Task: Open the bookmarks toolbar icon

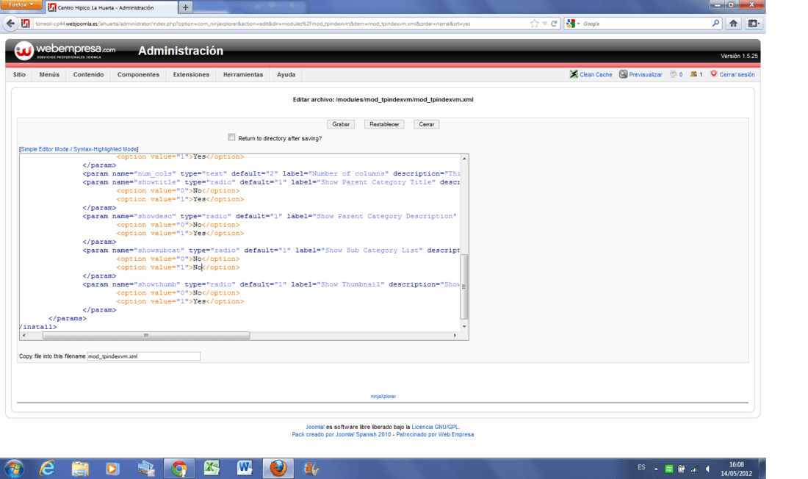Action: point(754,24)
